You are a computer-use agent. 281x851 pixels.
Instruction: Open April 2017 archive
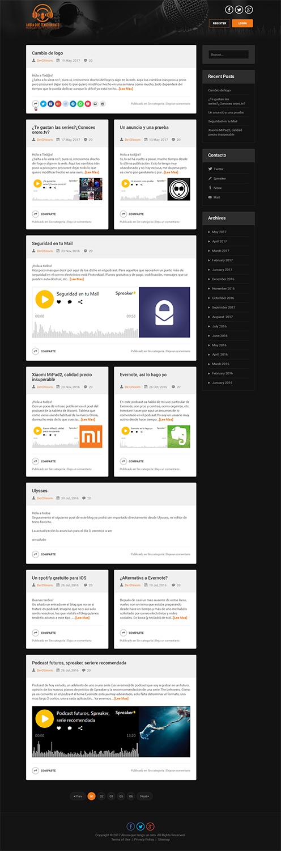point(219,241)
